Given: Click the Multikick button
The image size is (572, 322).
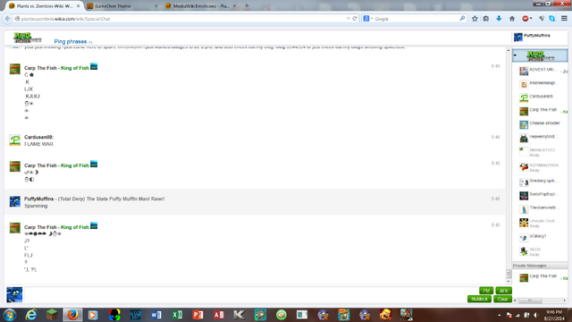Looking at the screenshot, I should coord(479,299).
